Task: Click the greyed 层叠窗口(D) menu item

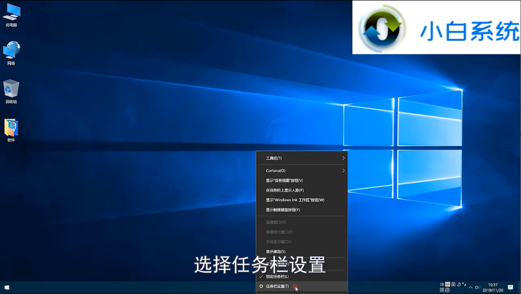Action: pos(302,222)
